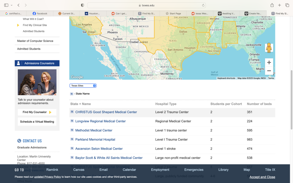Viewport: 293px width, 183px height.
Task: Switch to the Start Page tab
Action: [x=173, y=13]
